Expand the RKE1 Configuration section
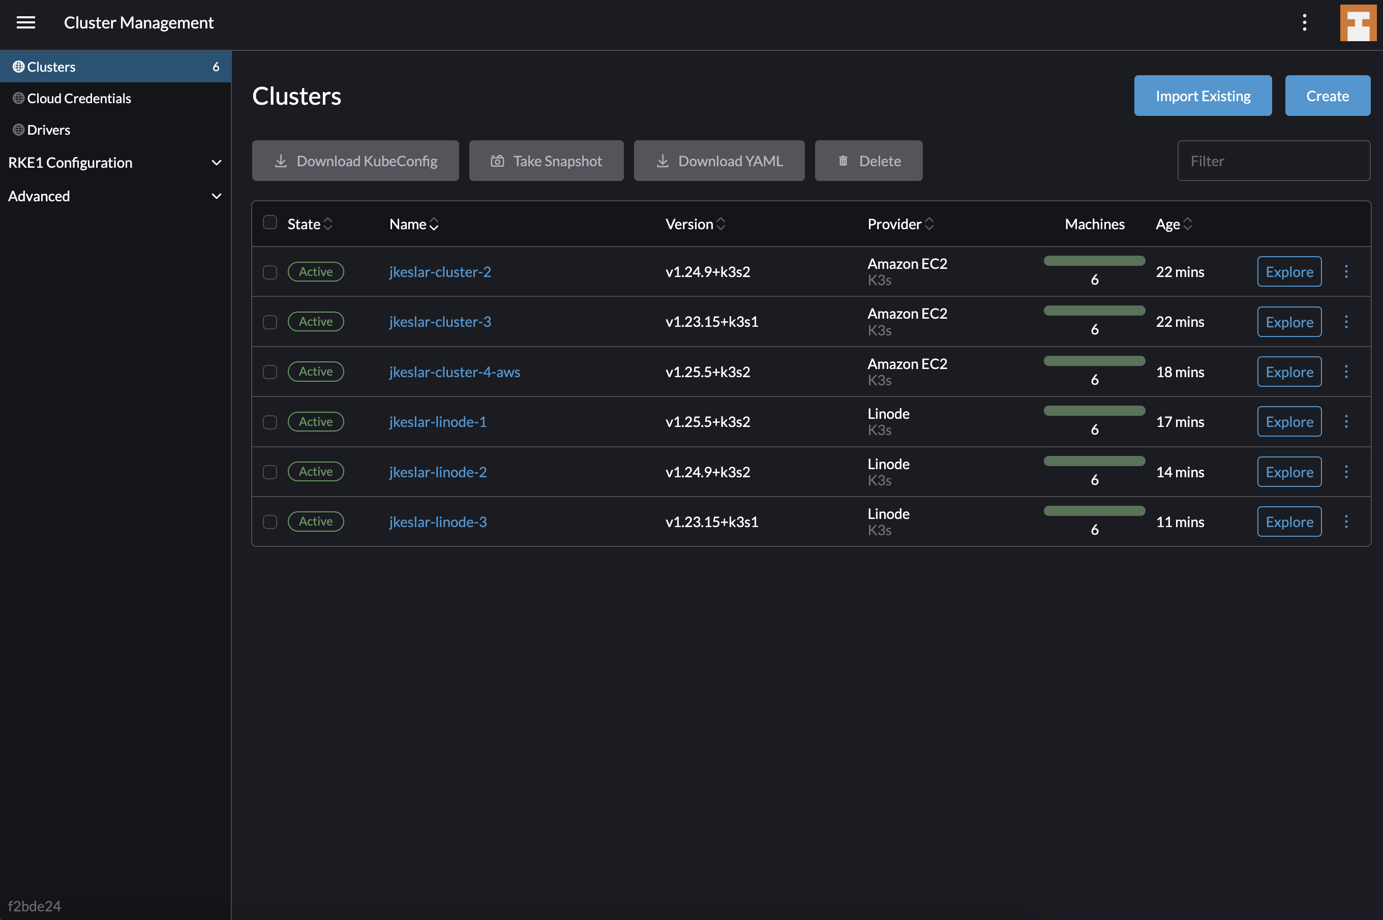The height and width of the screenshot is (920, 1383). [115, 163]
